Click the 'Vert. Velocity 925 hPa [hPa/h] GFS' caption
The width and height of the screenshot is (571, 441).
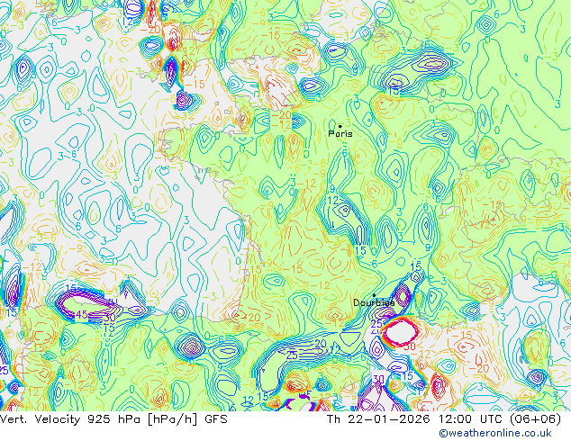point(113,419)
